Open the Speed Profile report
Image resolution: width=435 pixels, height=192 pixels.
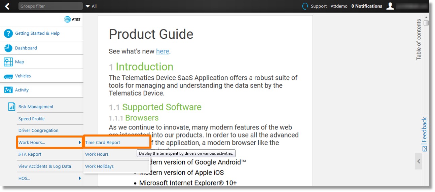pos(31,119)
